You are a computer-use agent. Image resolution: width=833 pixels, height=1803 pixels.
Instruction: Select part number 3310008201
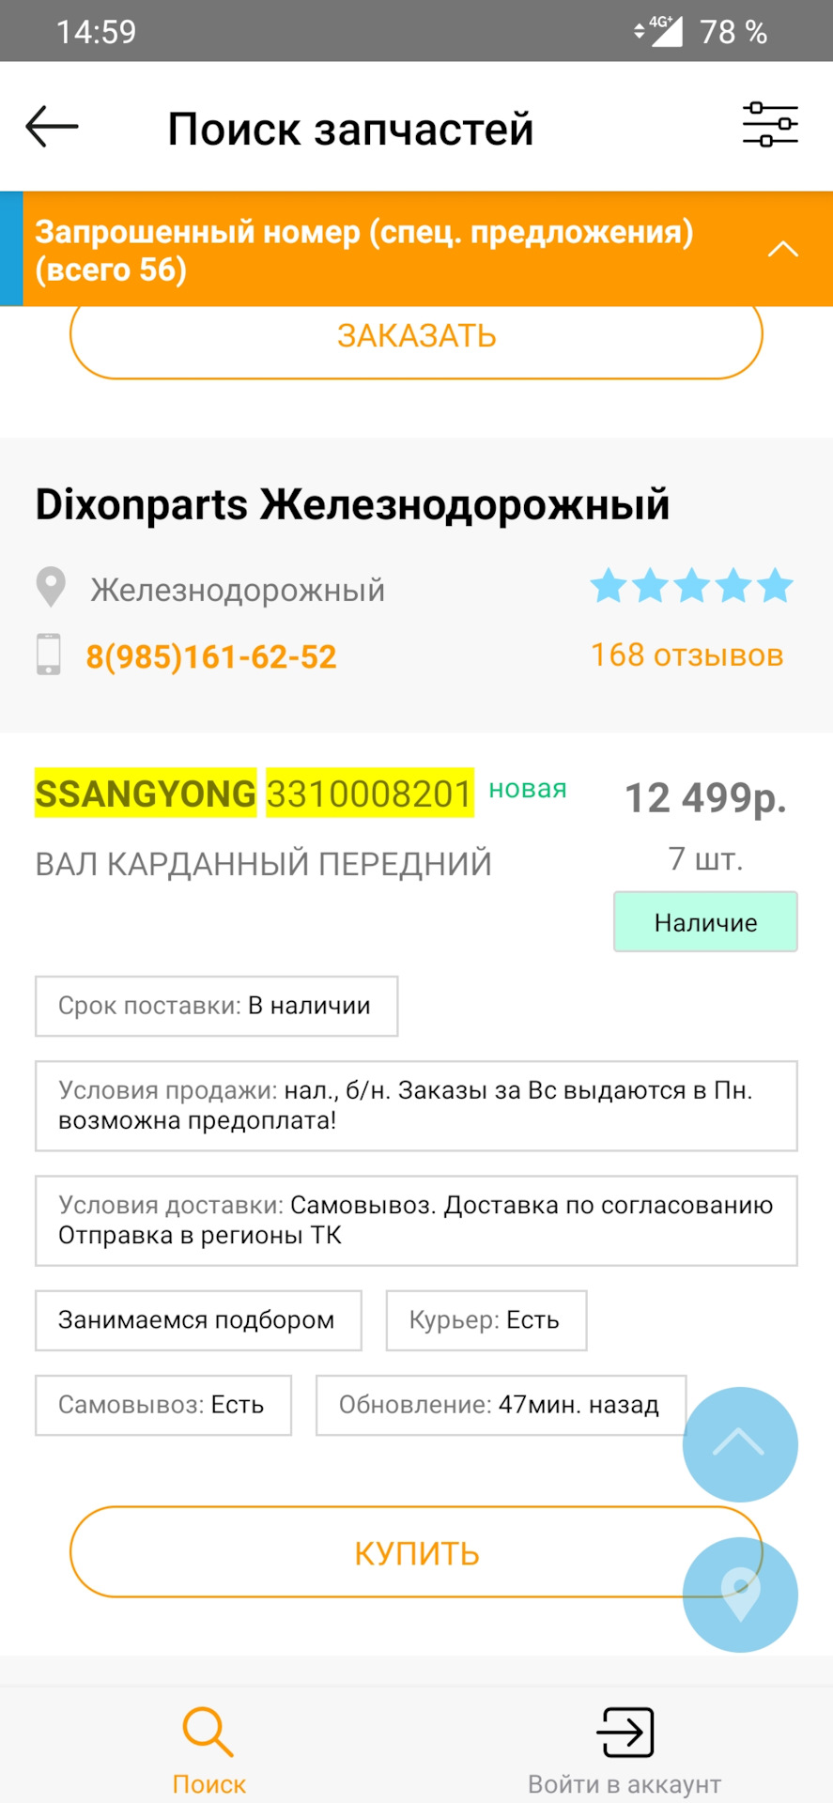click(369, 794)
